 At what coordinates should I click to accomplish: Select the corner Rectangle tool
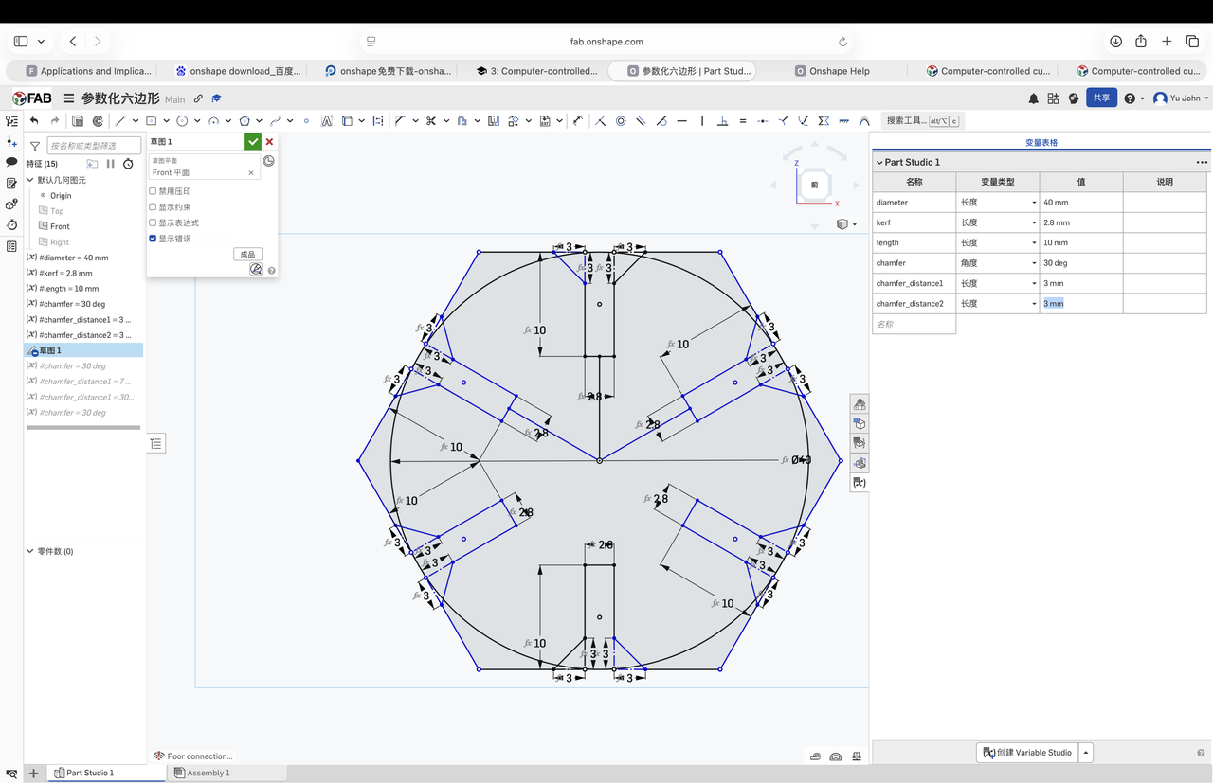[151, 121]
